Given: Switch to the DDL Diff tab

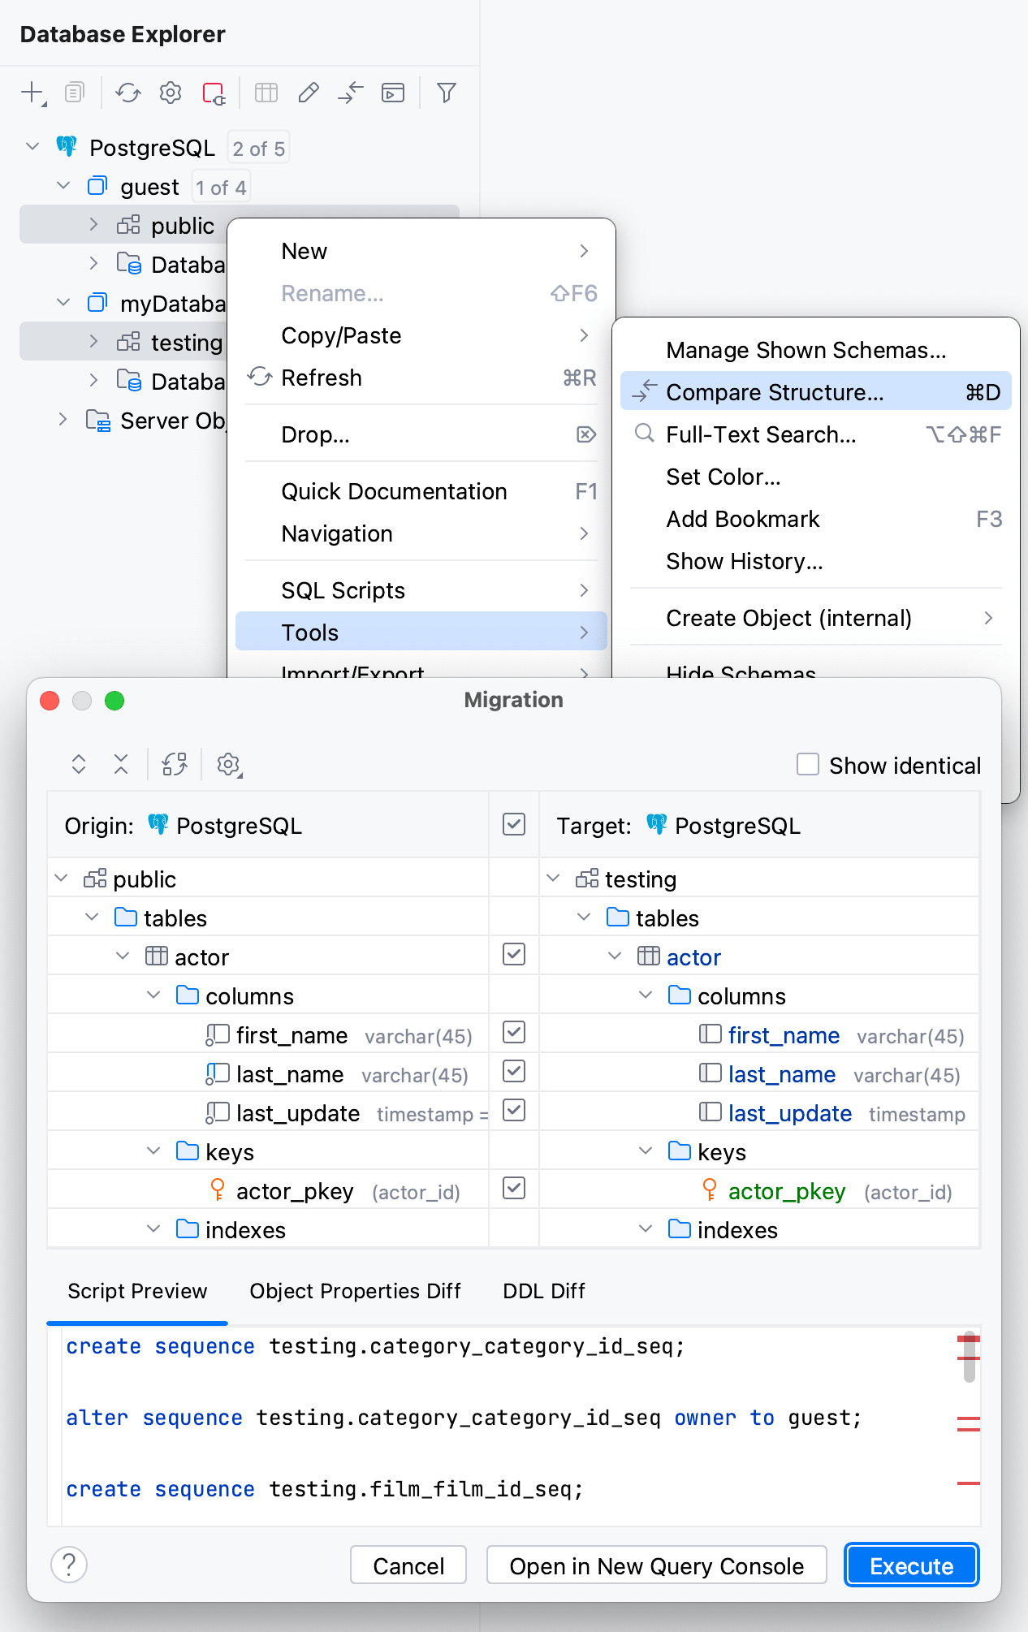Looking at the screenshot, I should coord(543,1291).
